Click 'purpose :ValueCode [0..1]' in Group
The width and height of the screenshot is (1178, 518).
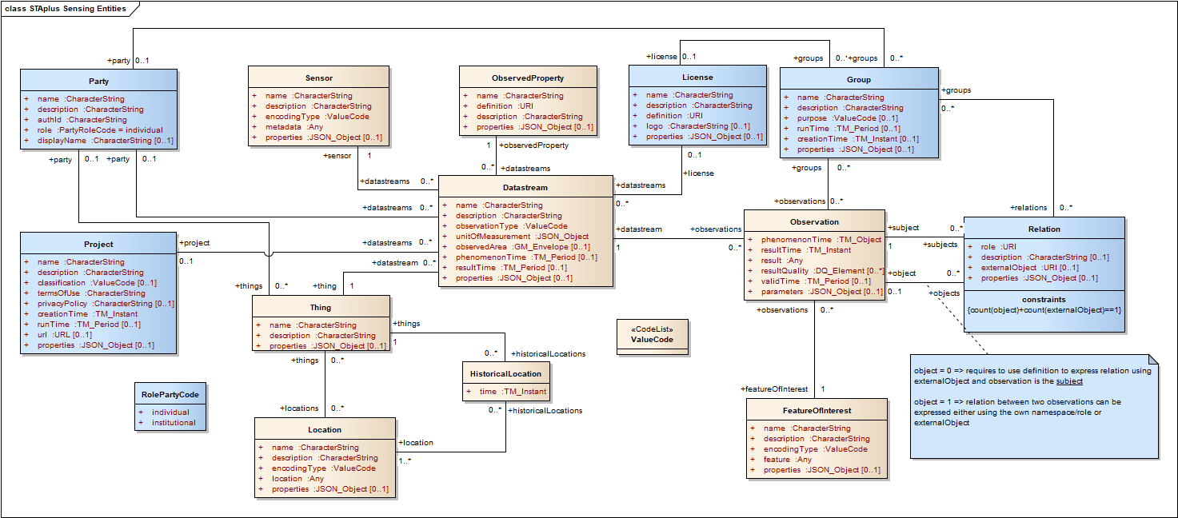tap(847, 118)
